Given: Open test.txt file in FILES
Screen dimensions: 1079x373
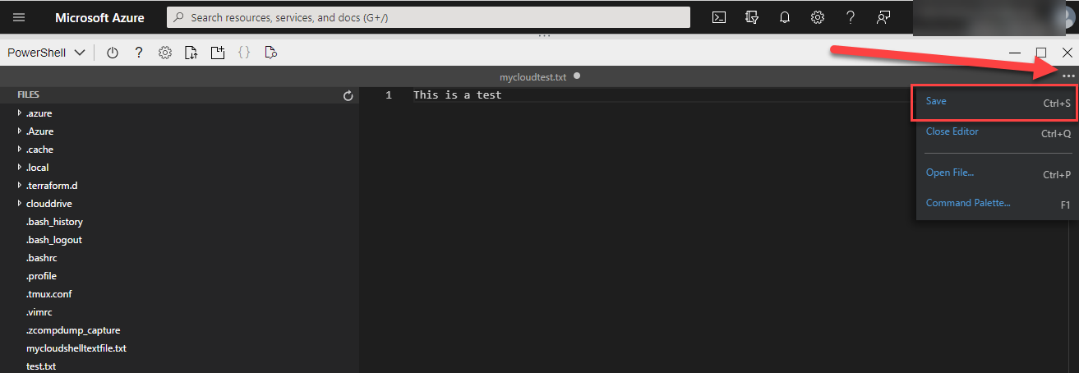Looking at the screenshot, I should click(41, 366).
